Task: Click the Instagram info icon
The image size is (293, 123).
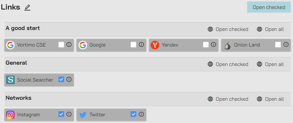Action: pos(69,114)
